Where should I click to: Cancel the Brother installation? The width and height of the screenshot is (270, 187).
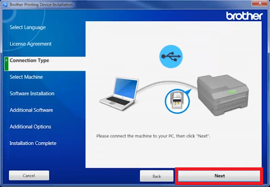29,175
